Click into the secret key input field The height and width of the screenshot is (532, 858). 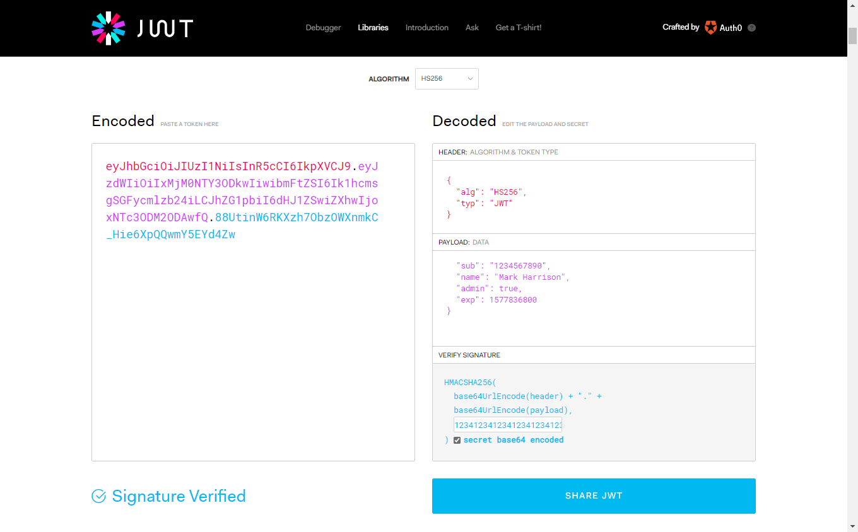point(507,425)
